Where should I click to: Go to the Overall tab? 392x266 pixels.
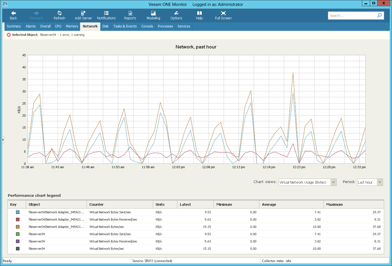[45, 26]
